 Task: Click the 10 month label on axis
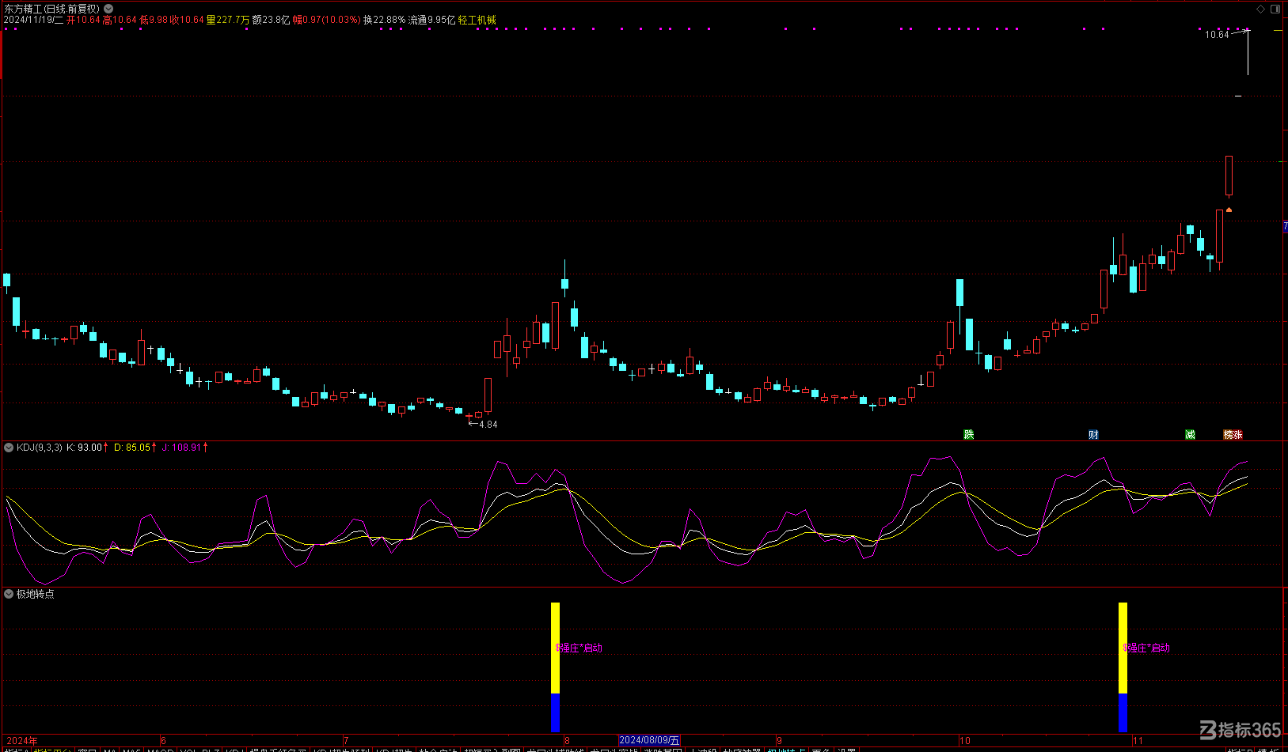pos(965,741)
